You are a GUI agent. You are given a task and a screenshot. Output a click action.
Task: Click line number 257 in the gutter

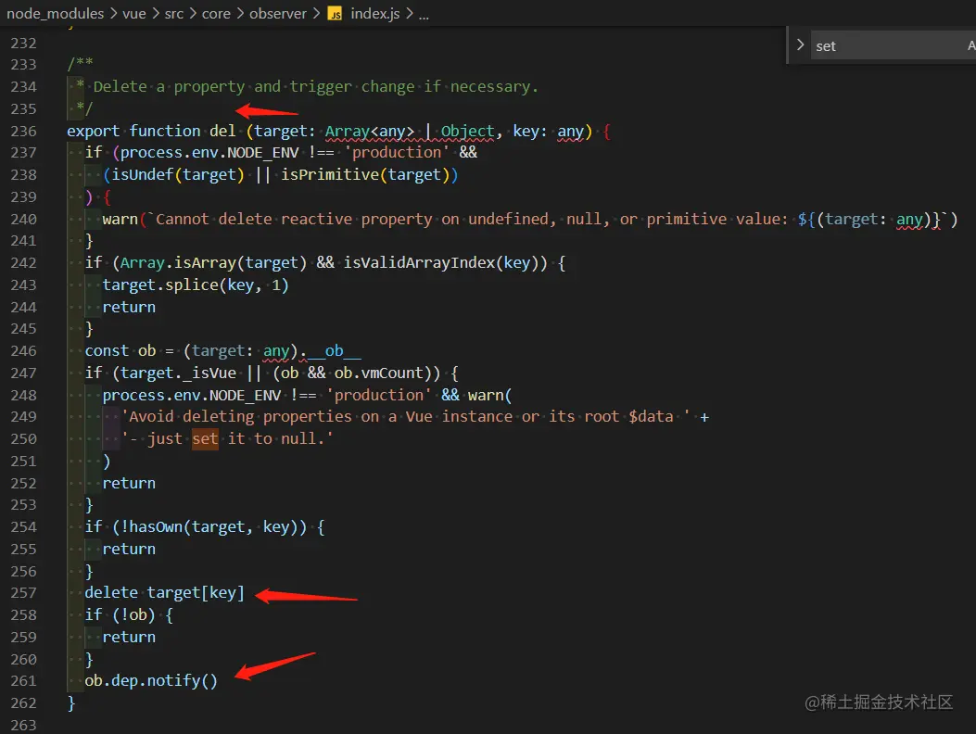tap(24, 593)
